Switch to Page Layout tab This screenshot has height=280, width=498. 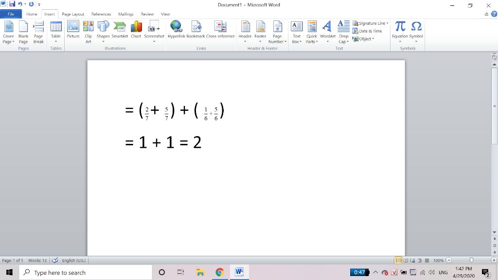73,14
